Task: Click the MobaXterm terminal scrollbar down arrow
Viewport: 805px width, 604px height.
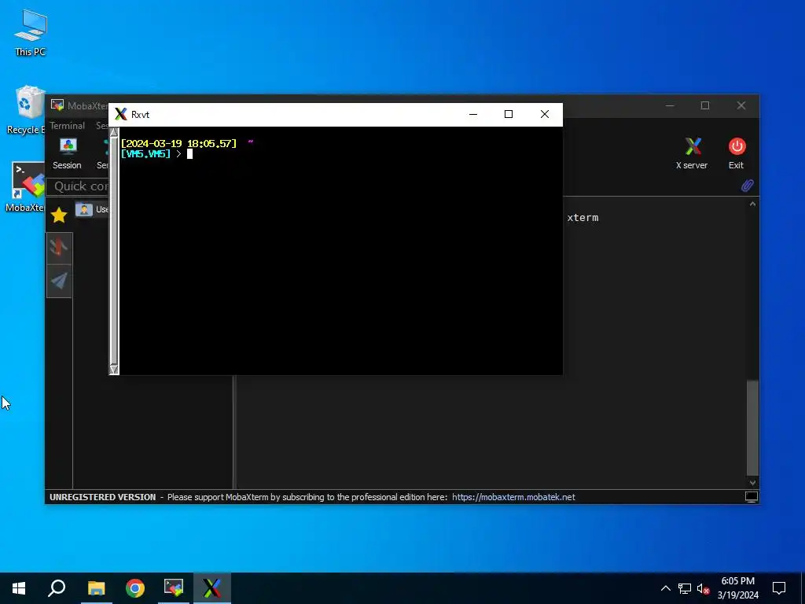Action: [x=752, y=482]
